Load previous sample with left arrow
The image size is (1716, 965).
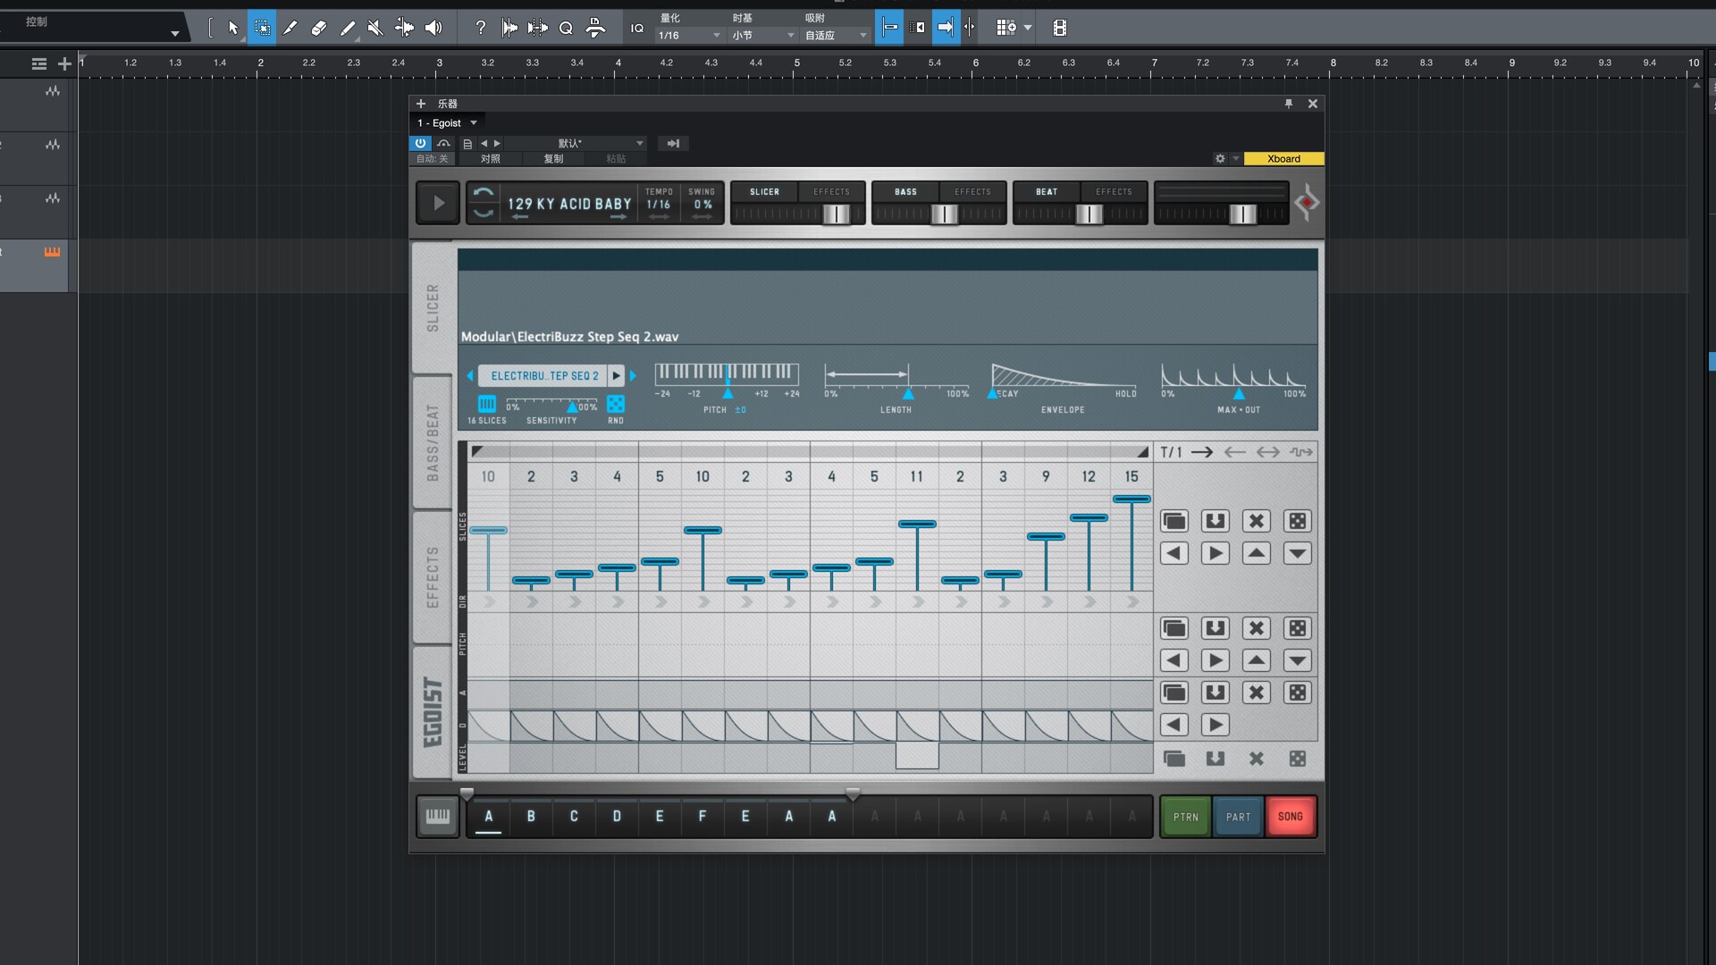tap(470, 375)
